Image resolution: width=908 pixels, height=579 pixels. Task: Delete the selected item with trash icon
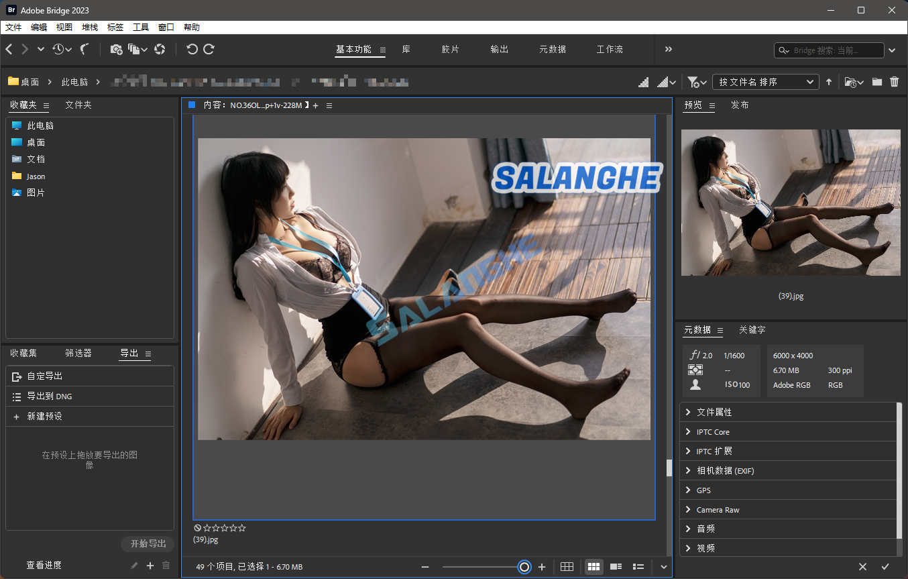[894, 82]
